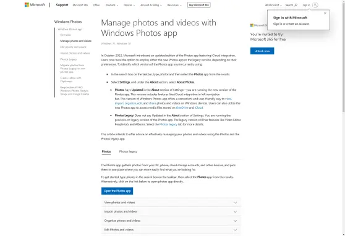Open Office in top navigation
The image size is (345, 236).
point(96,5)
